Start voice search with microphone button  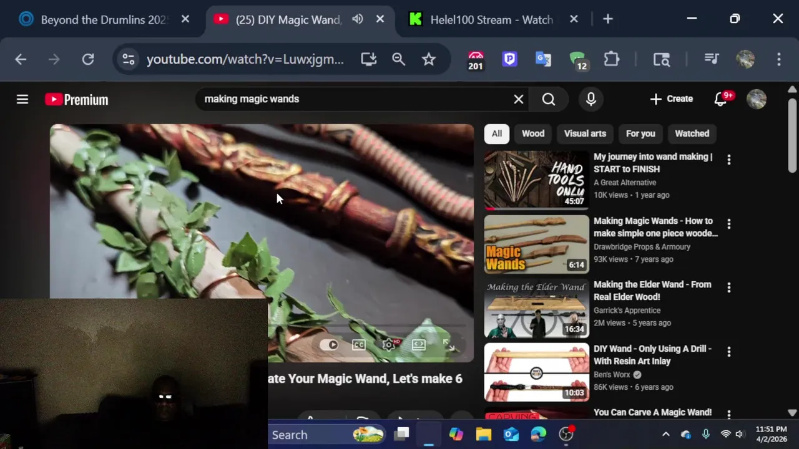point(591,99)
